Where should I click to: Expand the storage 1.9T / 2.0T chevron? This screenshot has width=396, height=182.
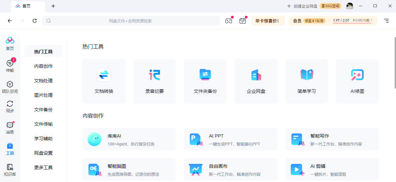(372, 20)
